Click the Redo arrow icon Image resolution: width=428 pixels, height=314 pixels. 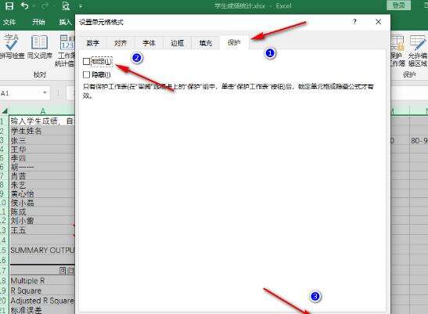tap(45, 6)
